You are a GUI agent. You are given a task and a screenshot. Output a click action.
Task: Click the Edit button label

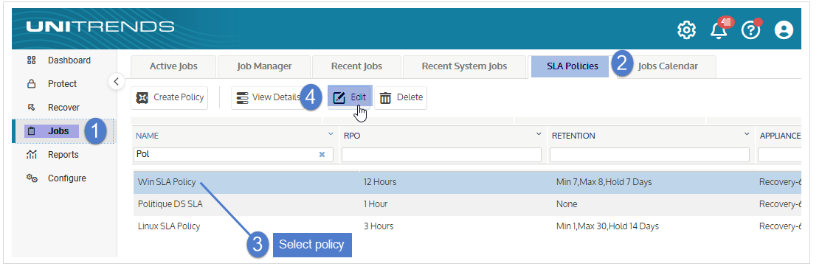point(358,97)
